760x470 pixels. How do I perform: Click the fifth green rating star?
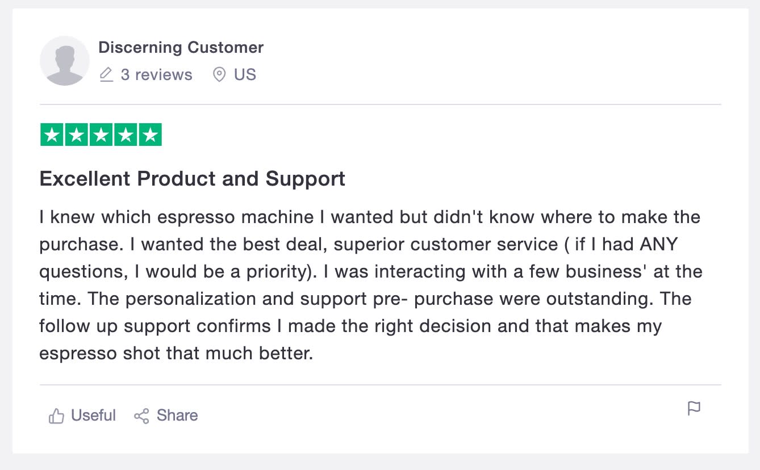pyautogui.click(x=150, y=135)
